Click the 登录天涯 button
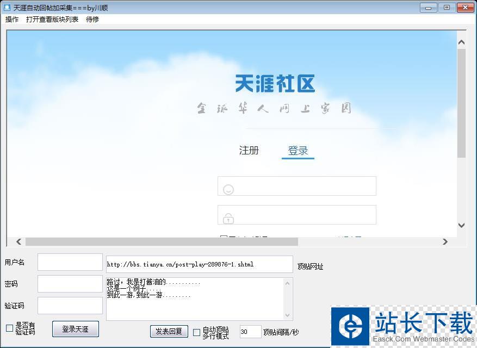Viewport: 477px width, 348px height. point(76,329)
